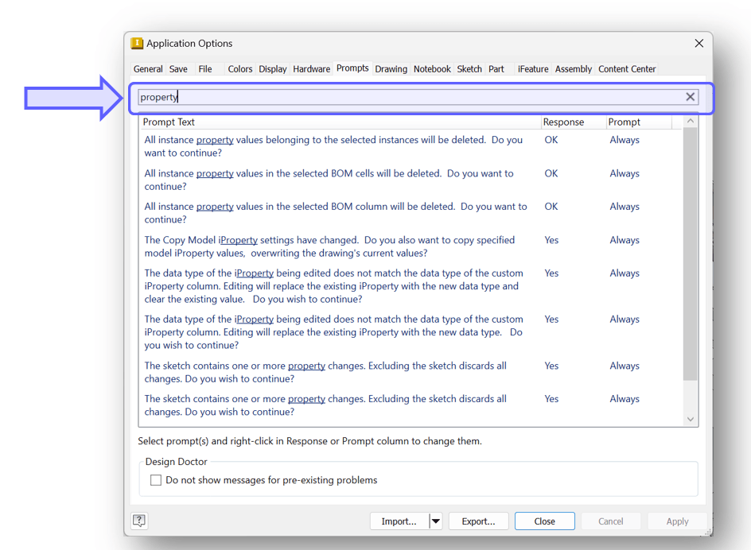The width and height of the screenshot is (751, 550).
Task: Click the help icon in bottom-left corner
Action: 139,521
